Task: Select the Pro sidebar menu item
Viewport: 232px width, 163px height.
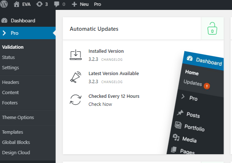Action: [28, 33]
